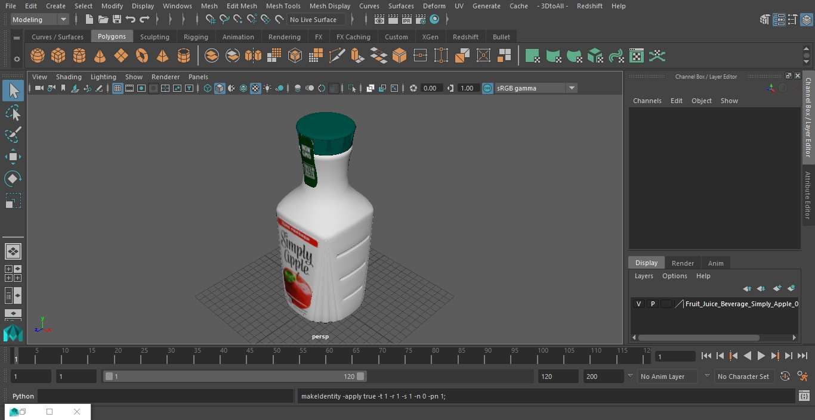Click the Maya home icon in toolbox
Image resolution: width=815 pixels, height=420 pixels.
point(13,332)
